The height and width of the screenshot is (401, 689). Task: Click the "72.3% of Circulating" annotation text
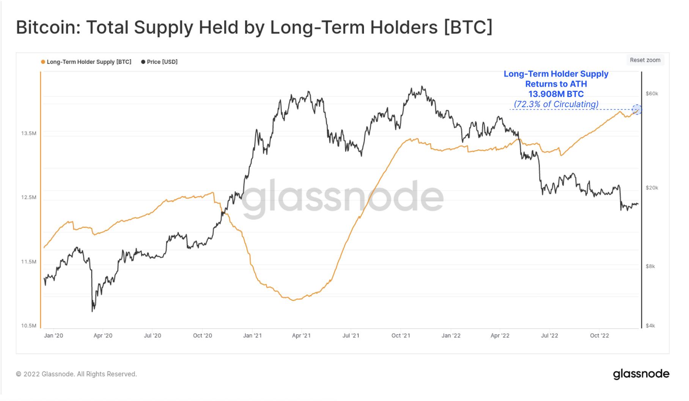point(556,104)
